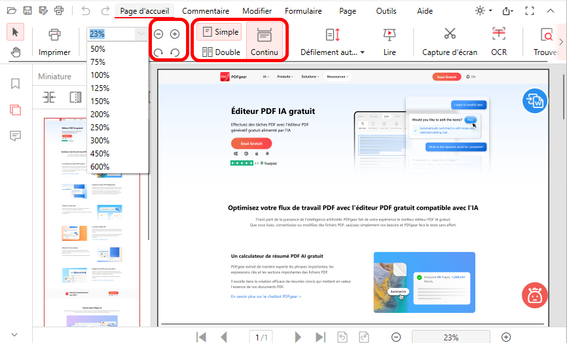
Task: Click the small printer icon in the top bar
Action: pos(59,11)
